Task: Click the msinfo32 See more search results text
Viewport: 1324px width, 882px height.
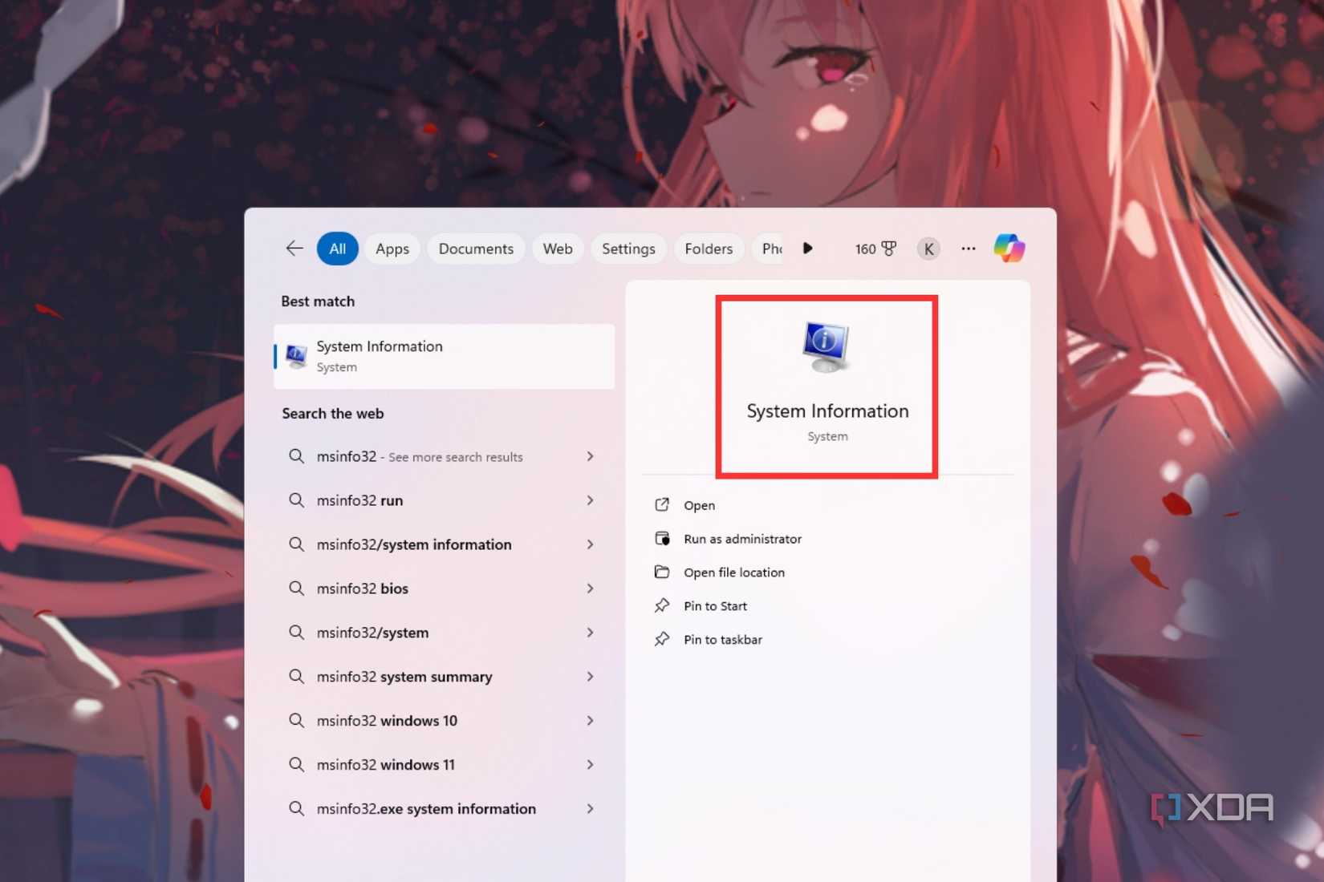Action: coord(420,456)
